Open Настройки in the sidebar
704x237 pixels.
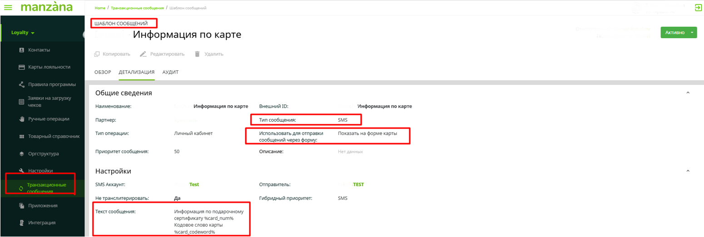40,171
